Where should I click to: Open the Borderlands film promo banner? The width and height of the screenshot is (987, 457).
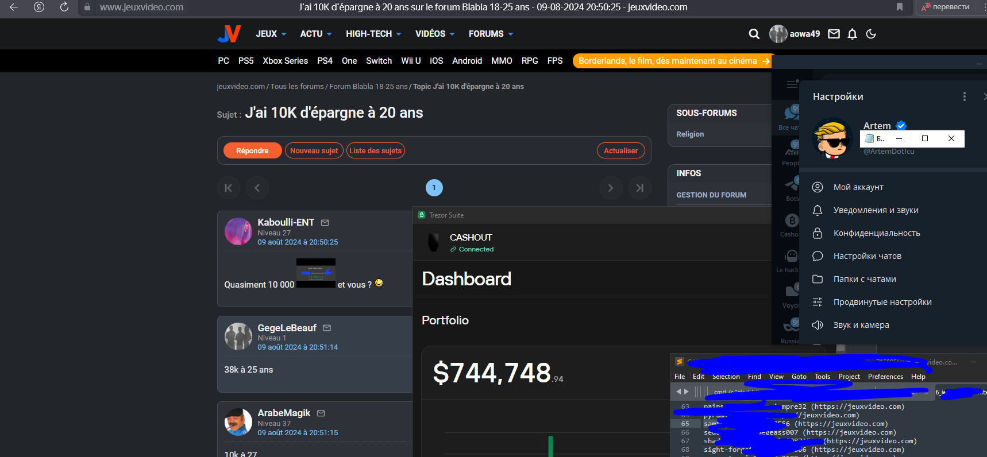[672, 61]
